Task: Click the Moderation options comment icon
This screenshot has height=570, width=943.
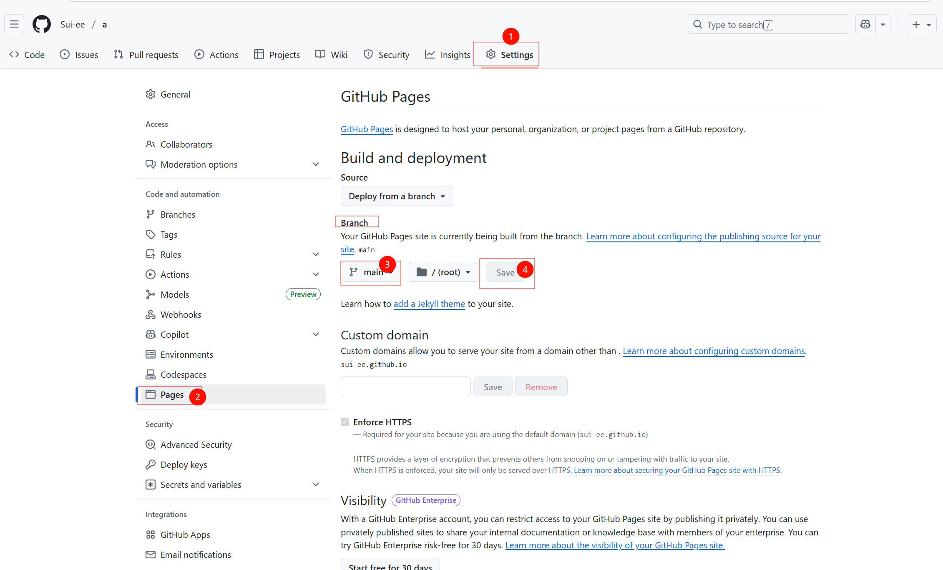Action: 151,164
